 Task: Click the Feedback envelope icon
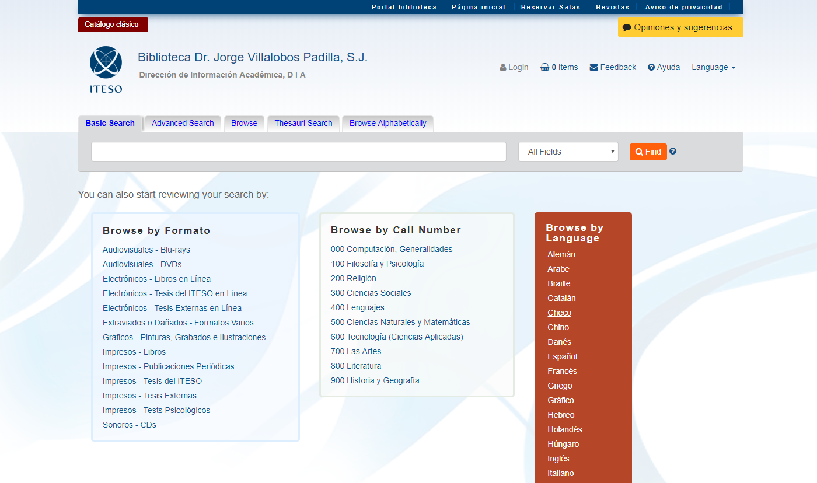(x=594, y=67)
